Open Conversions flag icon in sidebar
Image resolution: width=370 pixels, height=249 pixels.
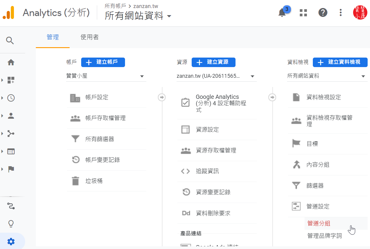pos(11,169)
